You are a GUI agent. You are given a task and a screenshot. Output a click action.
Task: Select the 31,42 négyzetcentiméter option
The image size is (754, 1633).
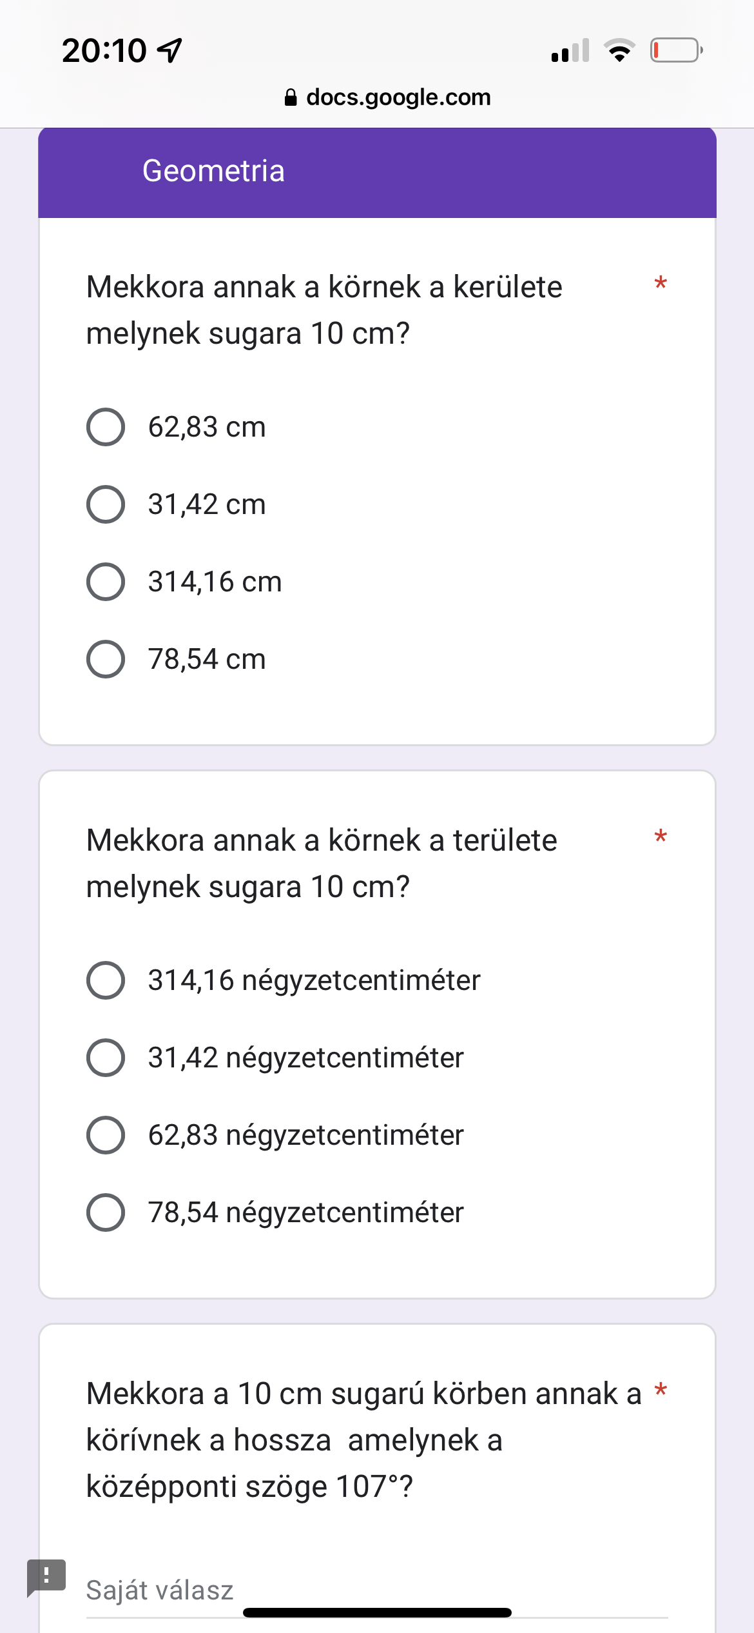point(106,1058)
